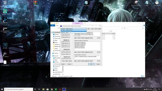Select the CEA-861 extension block entry

(86, 57)
